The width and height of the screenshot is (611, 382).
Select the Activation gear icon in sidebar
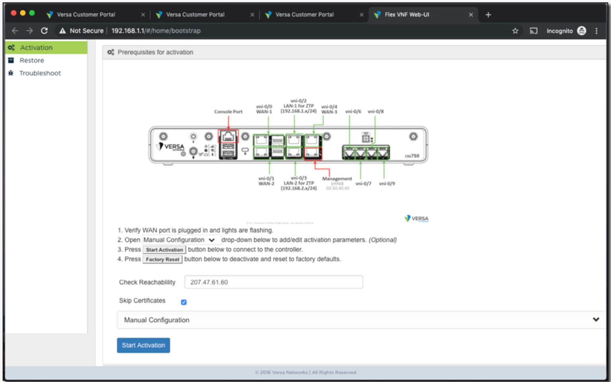(x=11, y=47)
